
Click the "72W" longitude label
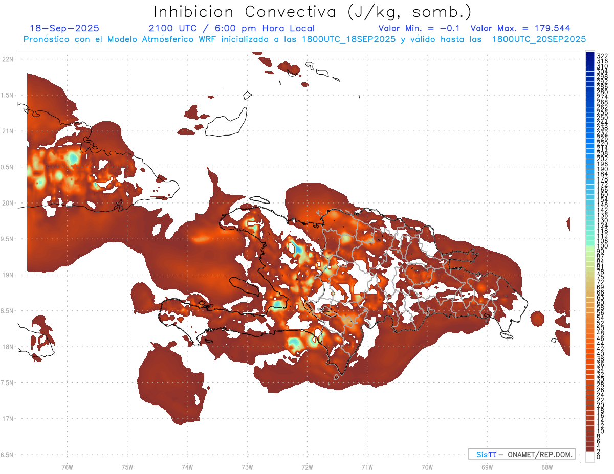[x=307, y=467]
